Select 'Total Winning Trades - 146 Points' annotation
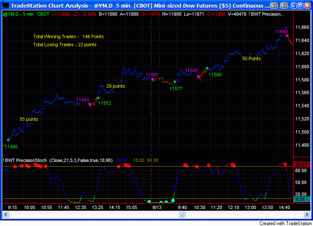Screen dimensions: 313x226 pyautogui.click(x=68, y=36)
